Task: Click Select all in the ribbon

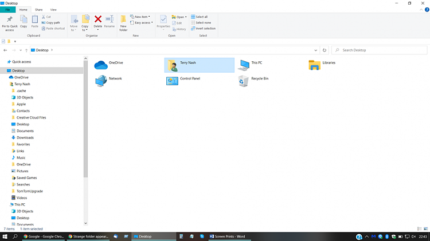Action: tap(201, 17)
